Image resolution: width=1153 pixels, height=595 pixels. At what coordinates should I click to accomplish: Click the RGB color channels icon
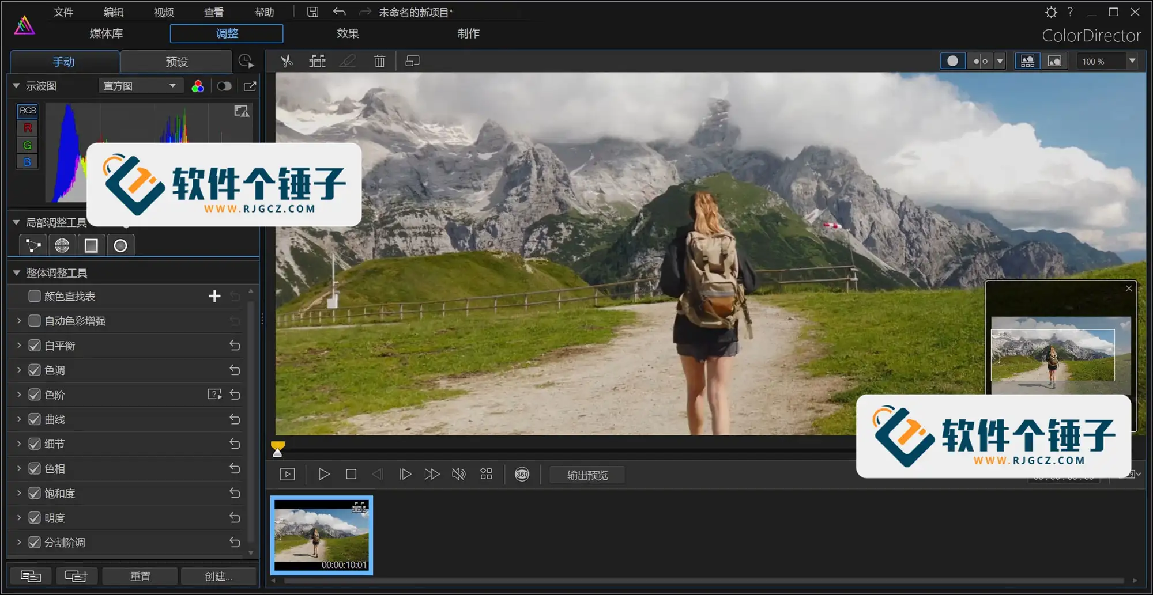pos(197,86)
